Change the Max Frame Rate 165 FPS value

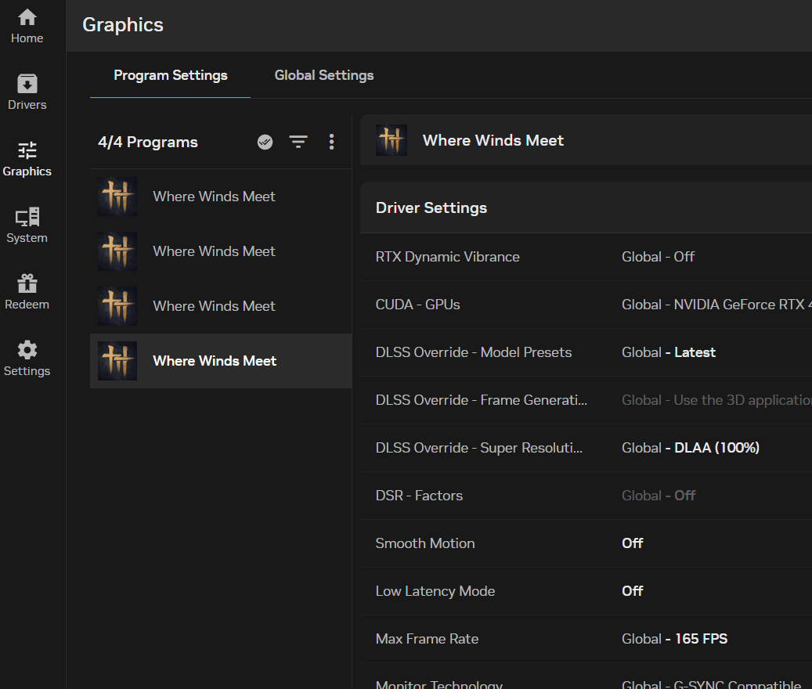tap(674, 639)
